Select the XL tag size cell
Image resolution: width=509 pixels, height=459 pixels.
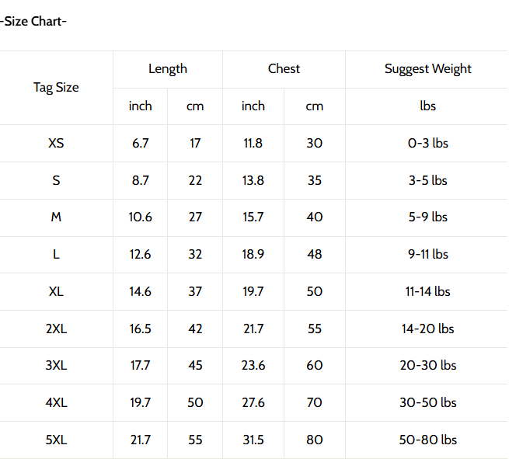pos(56,292)
